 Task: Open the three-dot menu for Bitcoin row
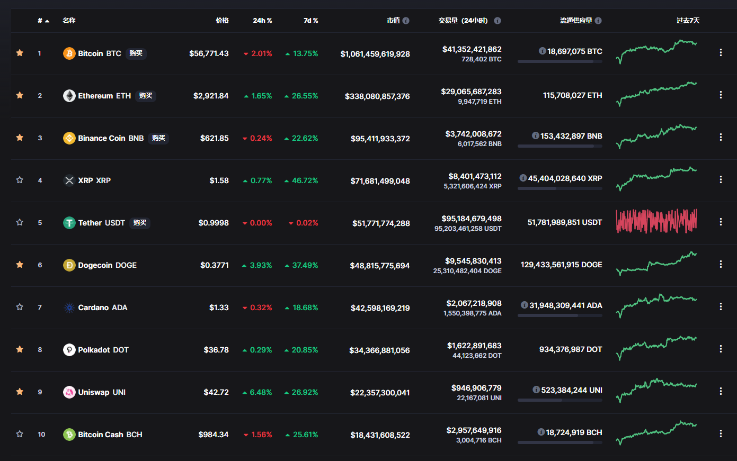721,52
